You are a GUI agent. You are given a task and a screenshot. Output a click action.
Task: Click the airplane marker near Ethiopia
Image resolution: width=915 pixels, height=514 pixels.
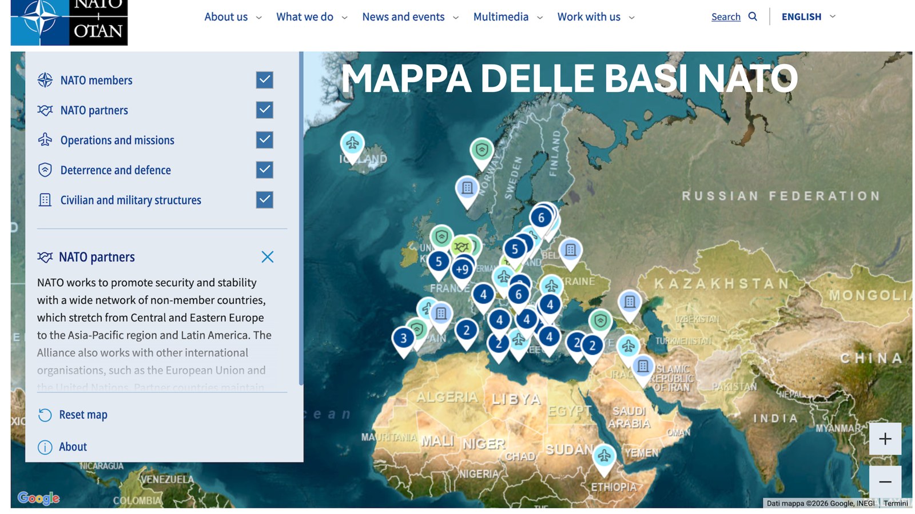[604, 456]
